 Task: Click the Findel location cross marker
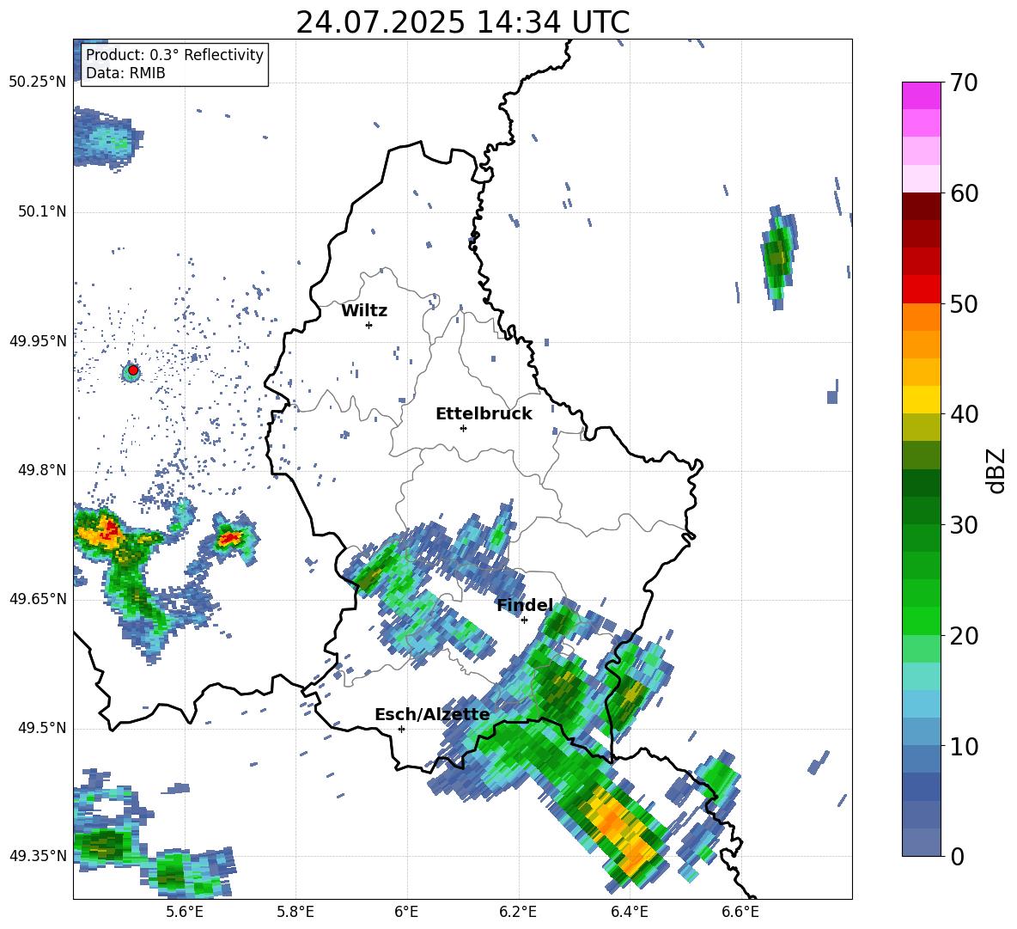(524, 620)
